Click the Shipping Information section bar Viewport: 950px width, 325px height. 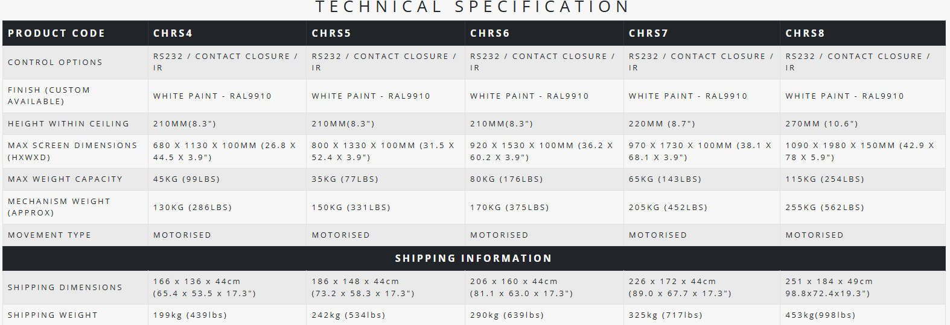(x=474, y=258)
